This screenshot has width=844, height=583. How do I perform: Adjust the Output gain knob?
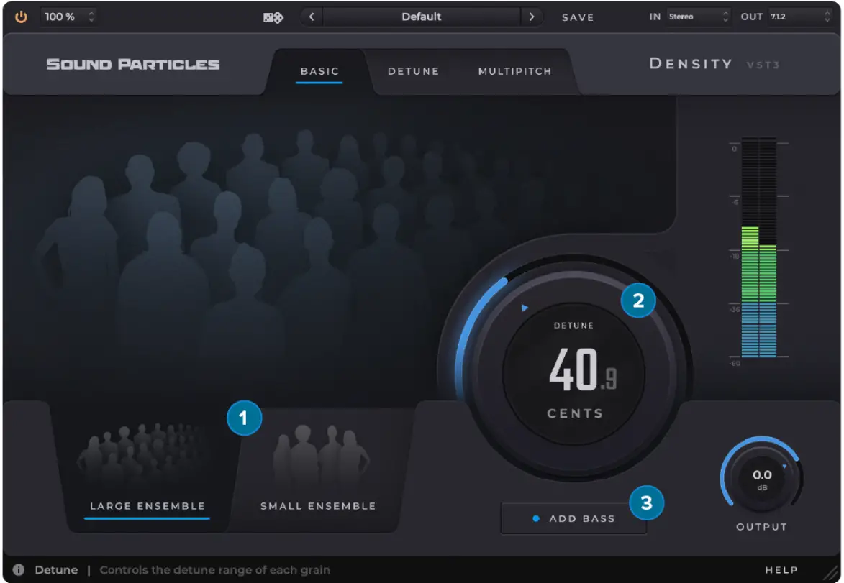(761, 475)
